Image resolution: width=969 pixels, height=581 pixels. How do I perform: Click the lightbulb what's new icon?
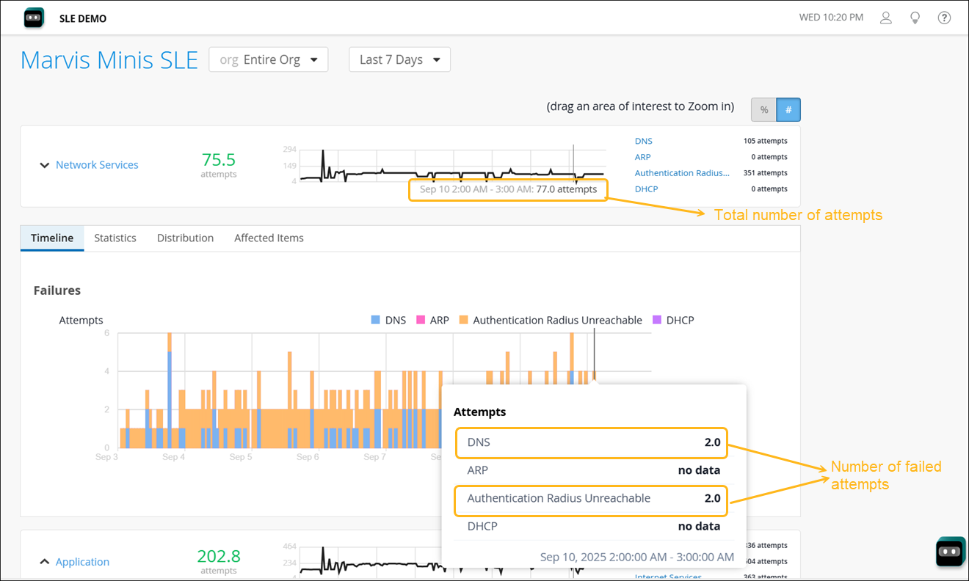click(915, 18)
